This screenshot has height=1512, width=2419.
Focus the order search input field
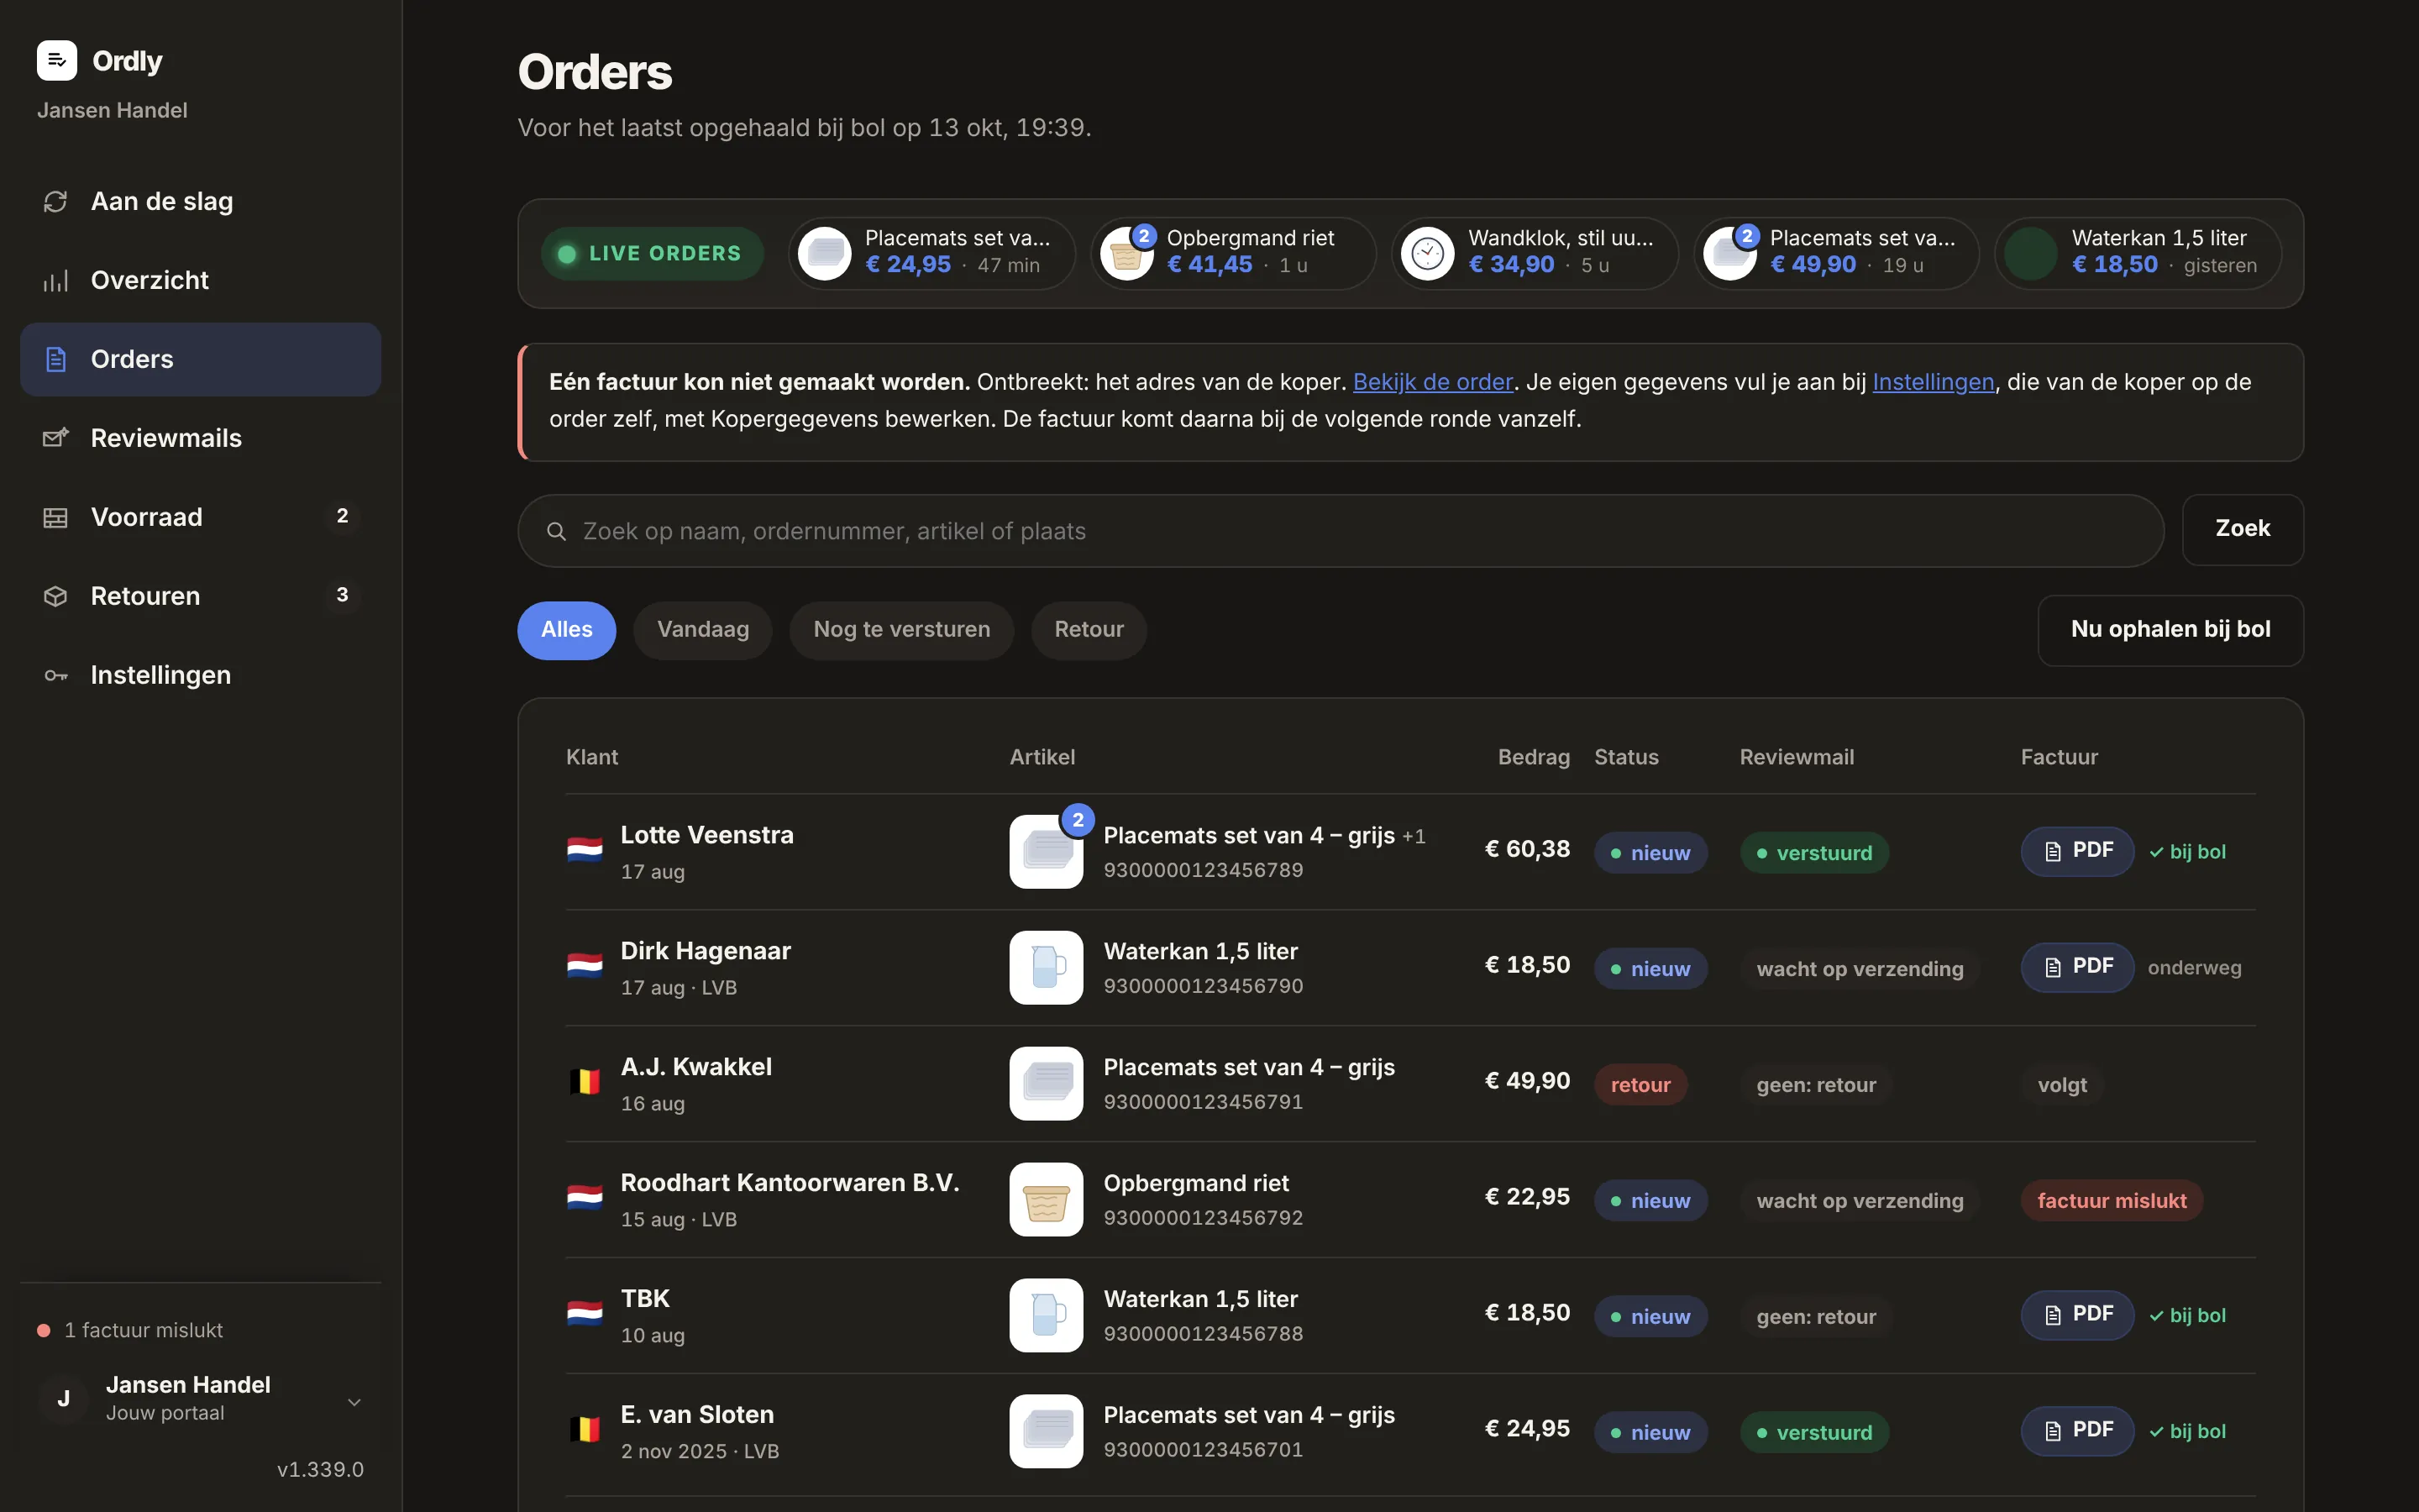pos(1341,531)
